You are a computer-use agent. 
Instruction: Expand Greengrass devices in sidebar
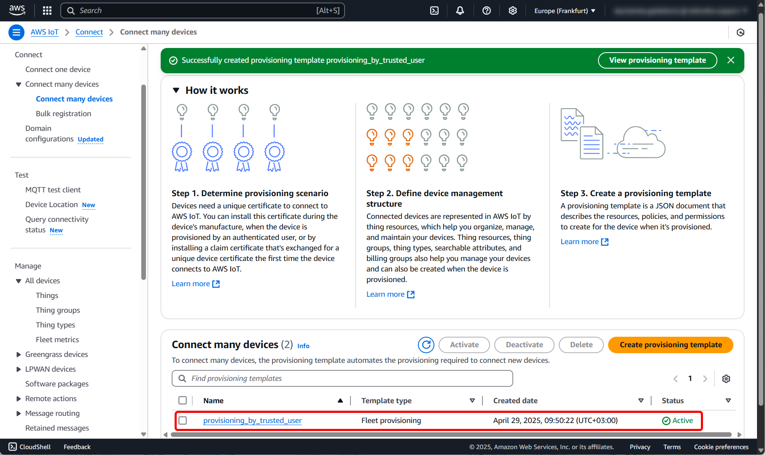coord(19,354)
